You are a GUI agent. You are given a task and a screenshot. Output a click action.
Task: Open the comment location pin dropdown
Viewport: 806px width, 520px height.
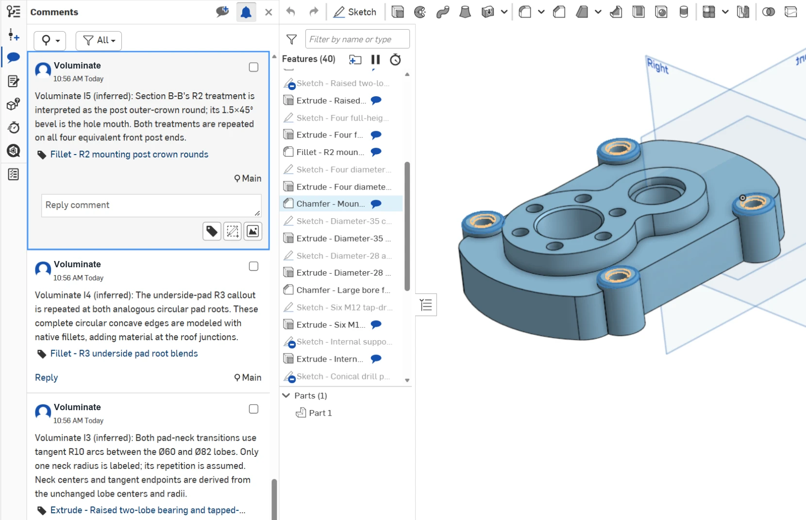50,40
